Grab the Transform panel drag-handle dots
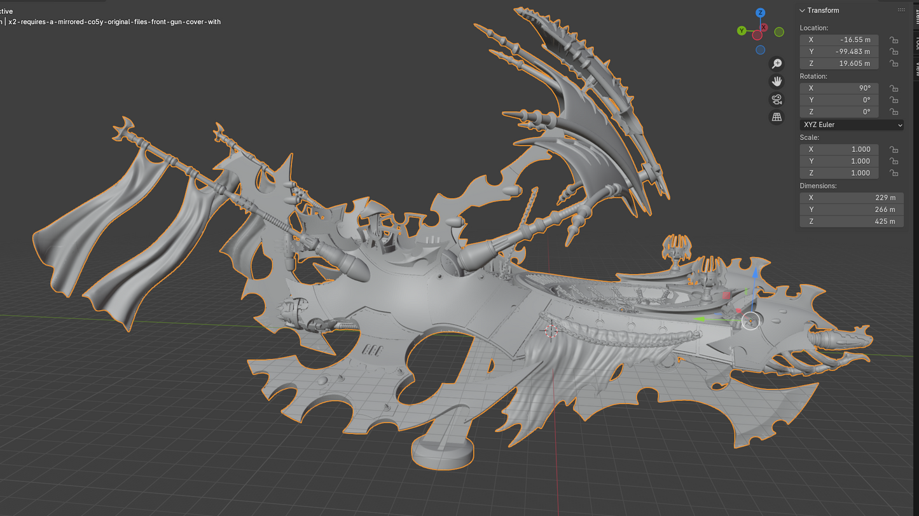Screen dimensions: 919x516 (901, 10)
